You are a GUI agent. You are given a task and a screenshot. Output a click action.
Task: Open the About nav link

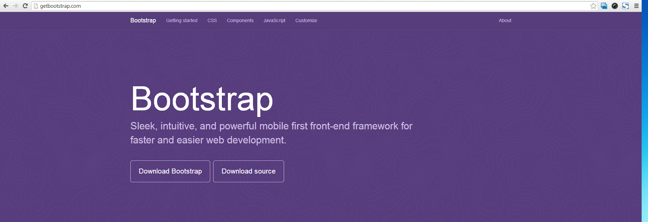[x=505, y=20]
